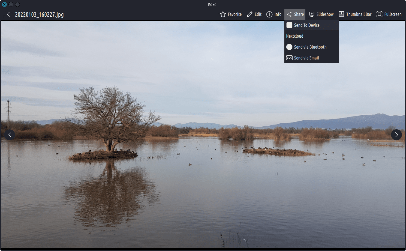Click Send via Bluetooth entry
The height and width of the screenshot is (251, 406).
pos(310,47)
